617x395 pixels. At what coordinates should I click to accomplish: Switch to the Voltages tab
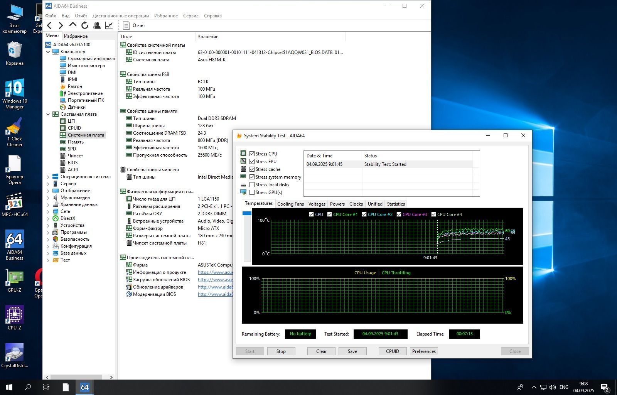[x=317, y=204]
